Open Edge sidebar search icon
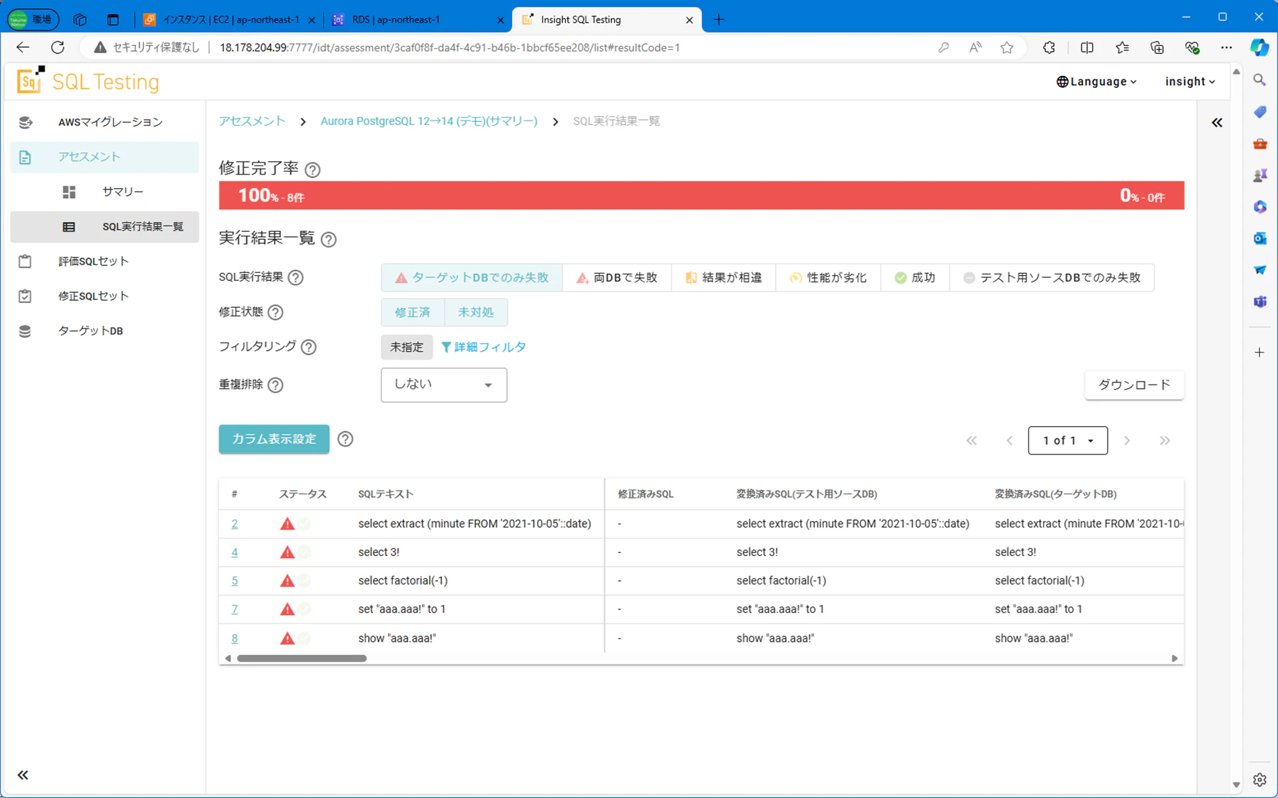1278x798 pixels. click(x=1260, y=80)
